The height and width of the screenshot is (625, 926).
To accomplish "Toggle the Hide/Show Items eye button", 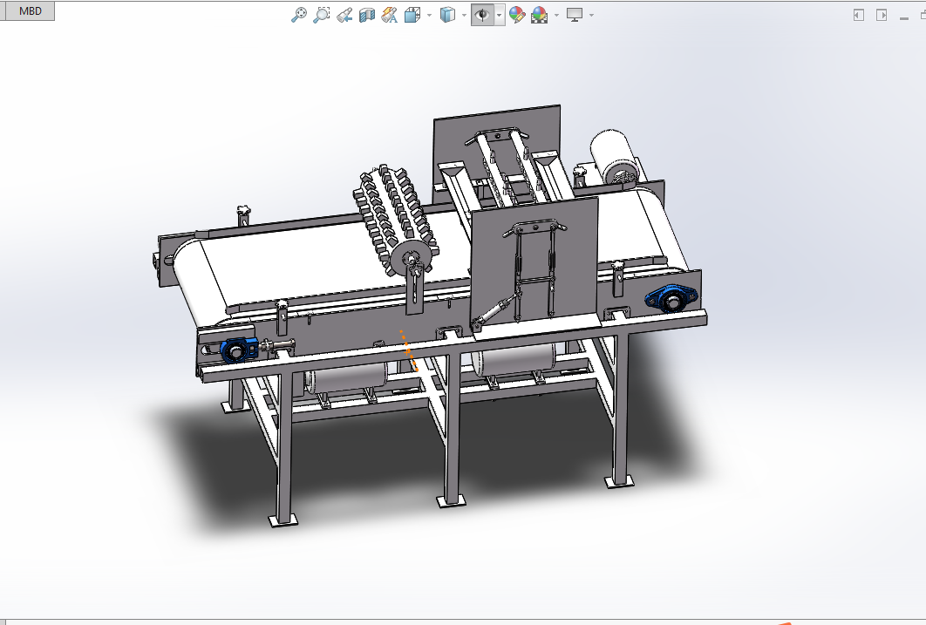I will (482, 15).
